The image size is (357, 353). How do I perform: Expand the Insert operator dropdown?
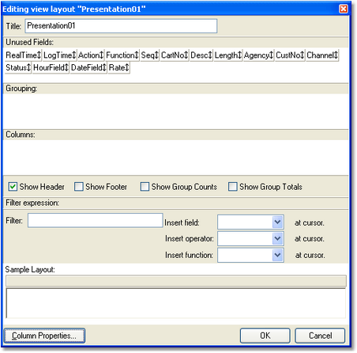[x=250, y=238]
